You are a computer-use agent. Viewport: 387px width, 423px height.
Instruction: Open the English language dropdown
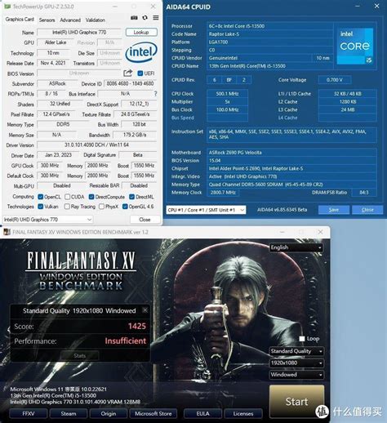pos(296,247)
